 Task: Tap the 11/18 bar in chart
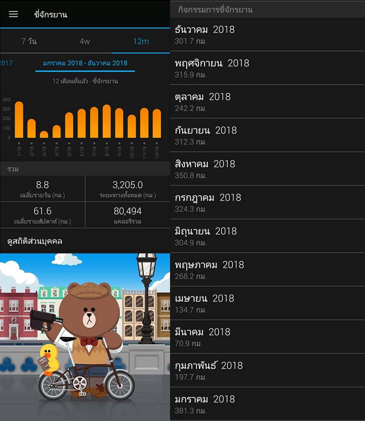click(x=144, y=123)
